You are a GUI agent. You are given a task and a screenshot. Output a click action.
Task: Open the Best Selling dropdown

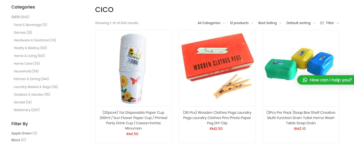[270, 23]
